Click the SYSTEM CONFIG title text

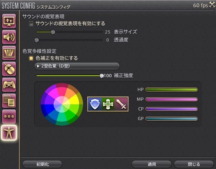pyautogui.click(x=18, y=6)
